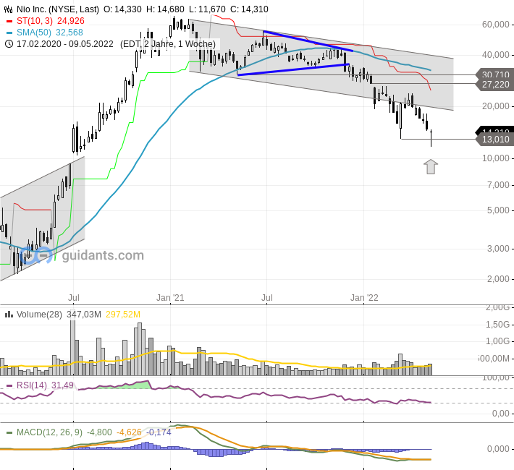This screenshot has height=470, width=514.
Task: Click the yellow volume average 297,52M
Action: coord(123,315)
